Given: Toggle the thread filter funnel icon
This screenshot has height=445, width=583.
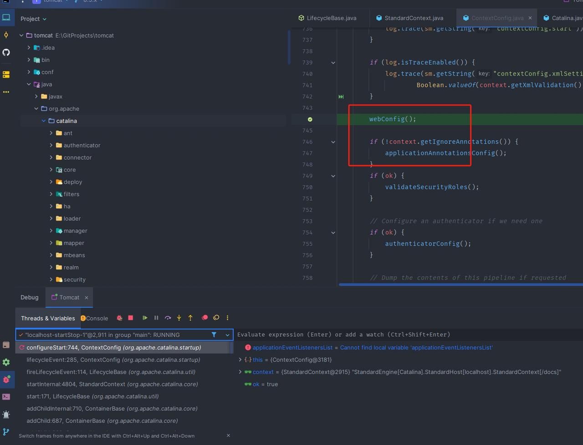Looking at the screenshot, I should coord(214,335).
